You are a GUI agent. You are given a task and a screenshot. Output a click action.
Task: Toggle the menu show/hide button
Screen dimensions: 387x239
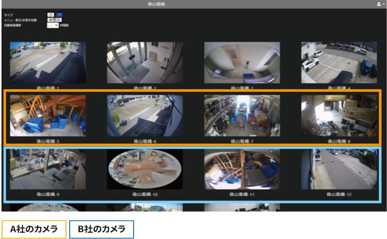click(x=54, y=20)
